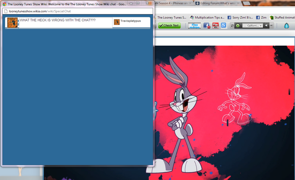The width and height of the screenshot is (295, 180).
Task: Collapse the radio player with the double-arrow button
Action: 271,25
